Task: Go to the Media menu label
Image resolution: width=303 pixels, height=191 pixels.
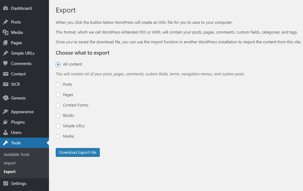Action: [17, 32]
